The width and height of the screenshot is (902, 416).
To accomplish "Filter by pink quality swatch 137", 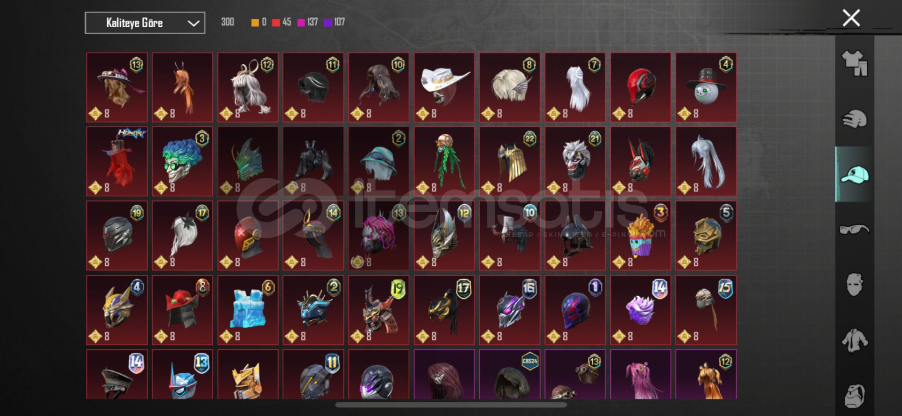I will coord(308,22).
